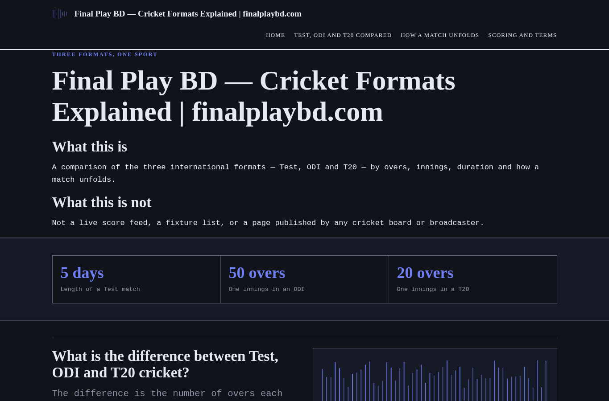The image size is (609, 401).
Task: Click the main page headline
Action: click(x=253, y=96)
